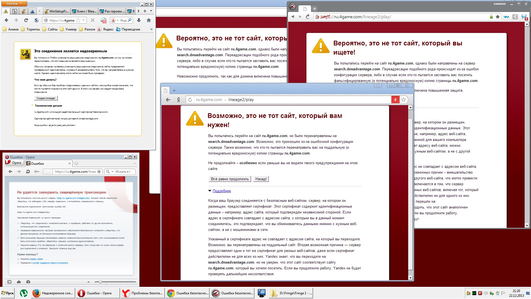Open the Firefox orange menu dropdown

[14, 4]
